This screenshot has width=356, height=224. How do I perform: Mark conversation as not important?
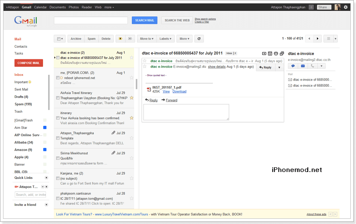click(130, 39)
